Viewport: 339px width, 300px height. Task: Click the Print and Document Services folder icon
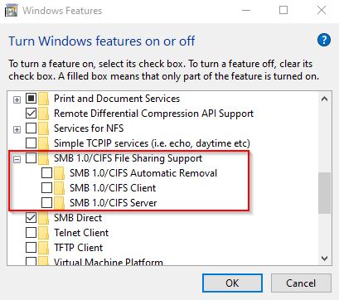point(43,99)
